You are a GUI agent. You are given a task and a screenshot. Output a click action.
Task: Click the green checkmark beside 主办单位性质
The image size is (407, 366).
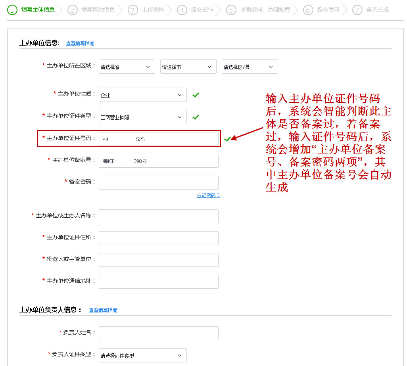[196, 95]
